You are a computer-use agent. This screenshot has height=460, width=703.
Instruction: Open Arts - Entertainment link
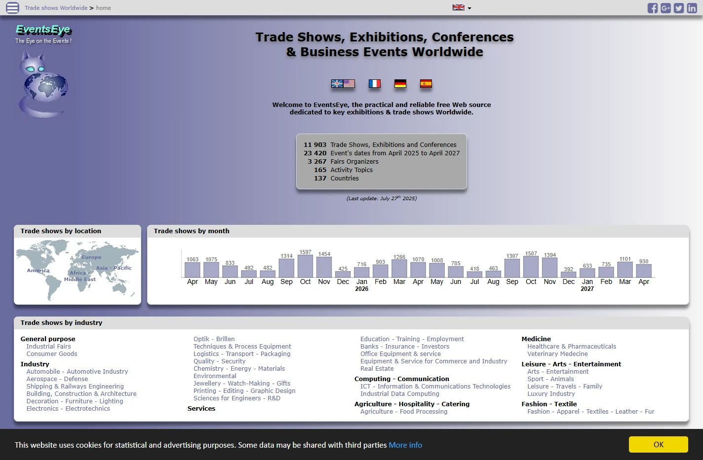[558, 372]
